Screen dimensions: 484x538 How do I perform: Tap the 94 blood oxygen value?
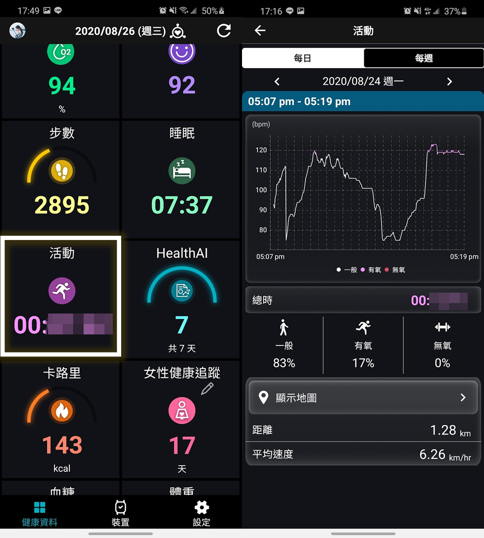62,86
